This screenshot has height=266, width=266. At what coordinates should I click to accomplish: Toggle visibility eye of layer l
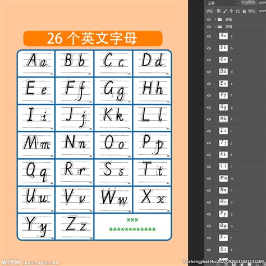pos(209,167)
